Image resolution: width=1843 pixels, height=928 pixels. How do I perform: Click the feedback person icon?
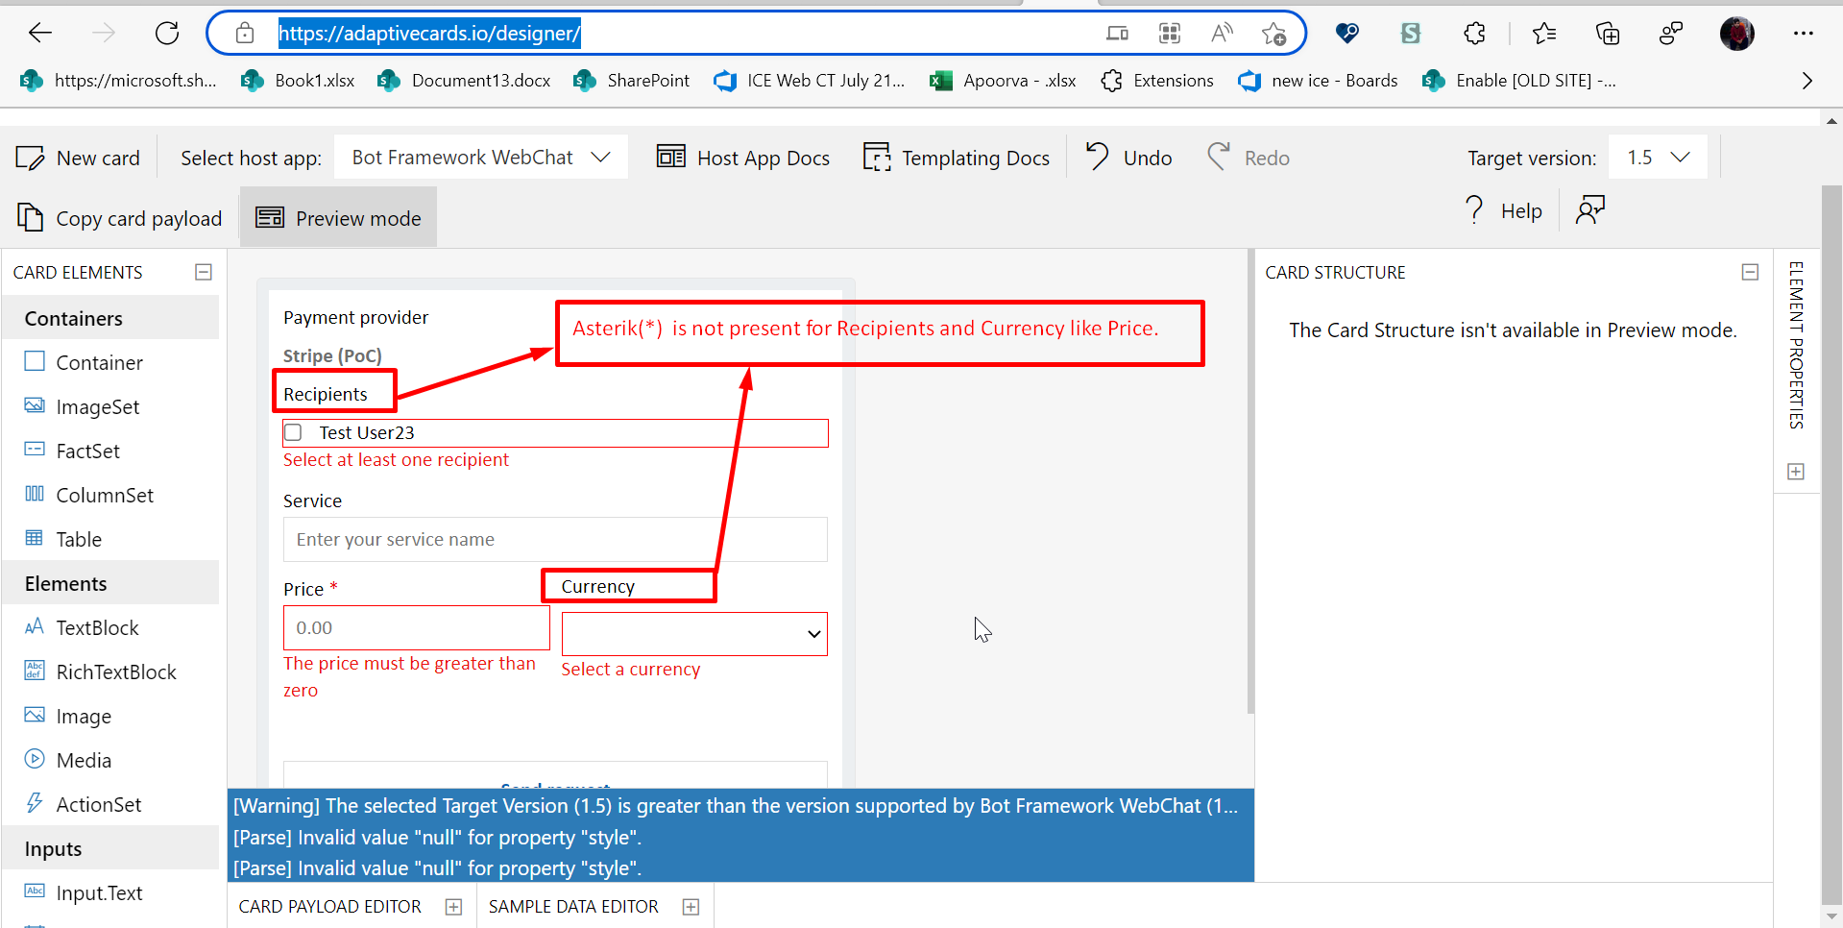tap(1589, 209)
